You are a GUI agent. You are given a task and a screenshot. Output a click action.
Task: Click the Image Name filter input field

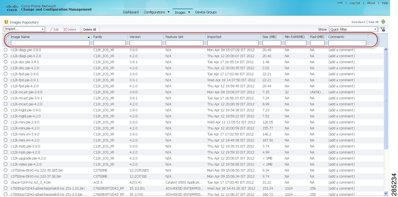tap(50, 43)
